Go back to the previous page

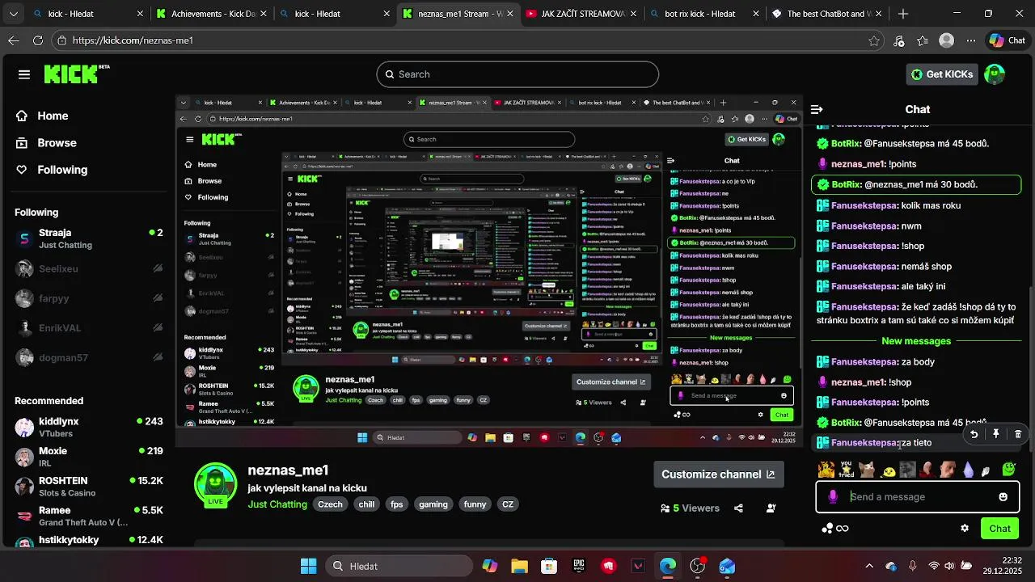[x=14, y=40]
